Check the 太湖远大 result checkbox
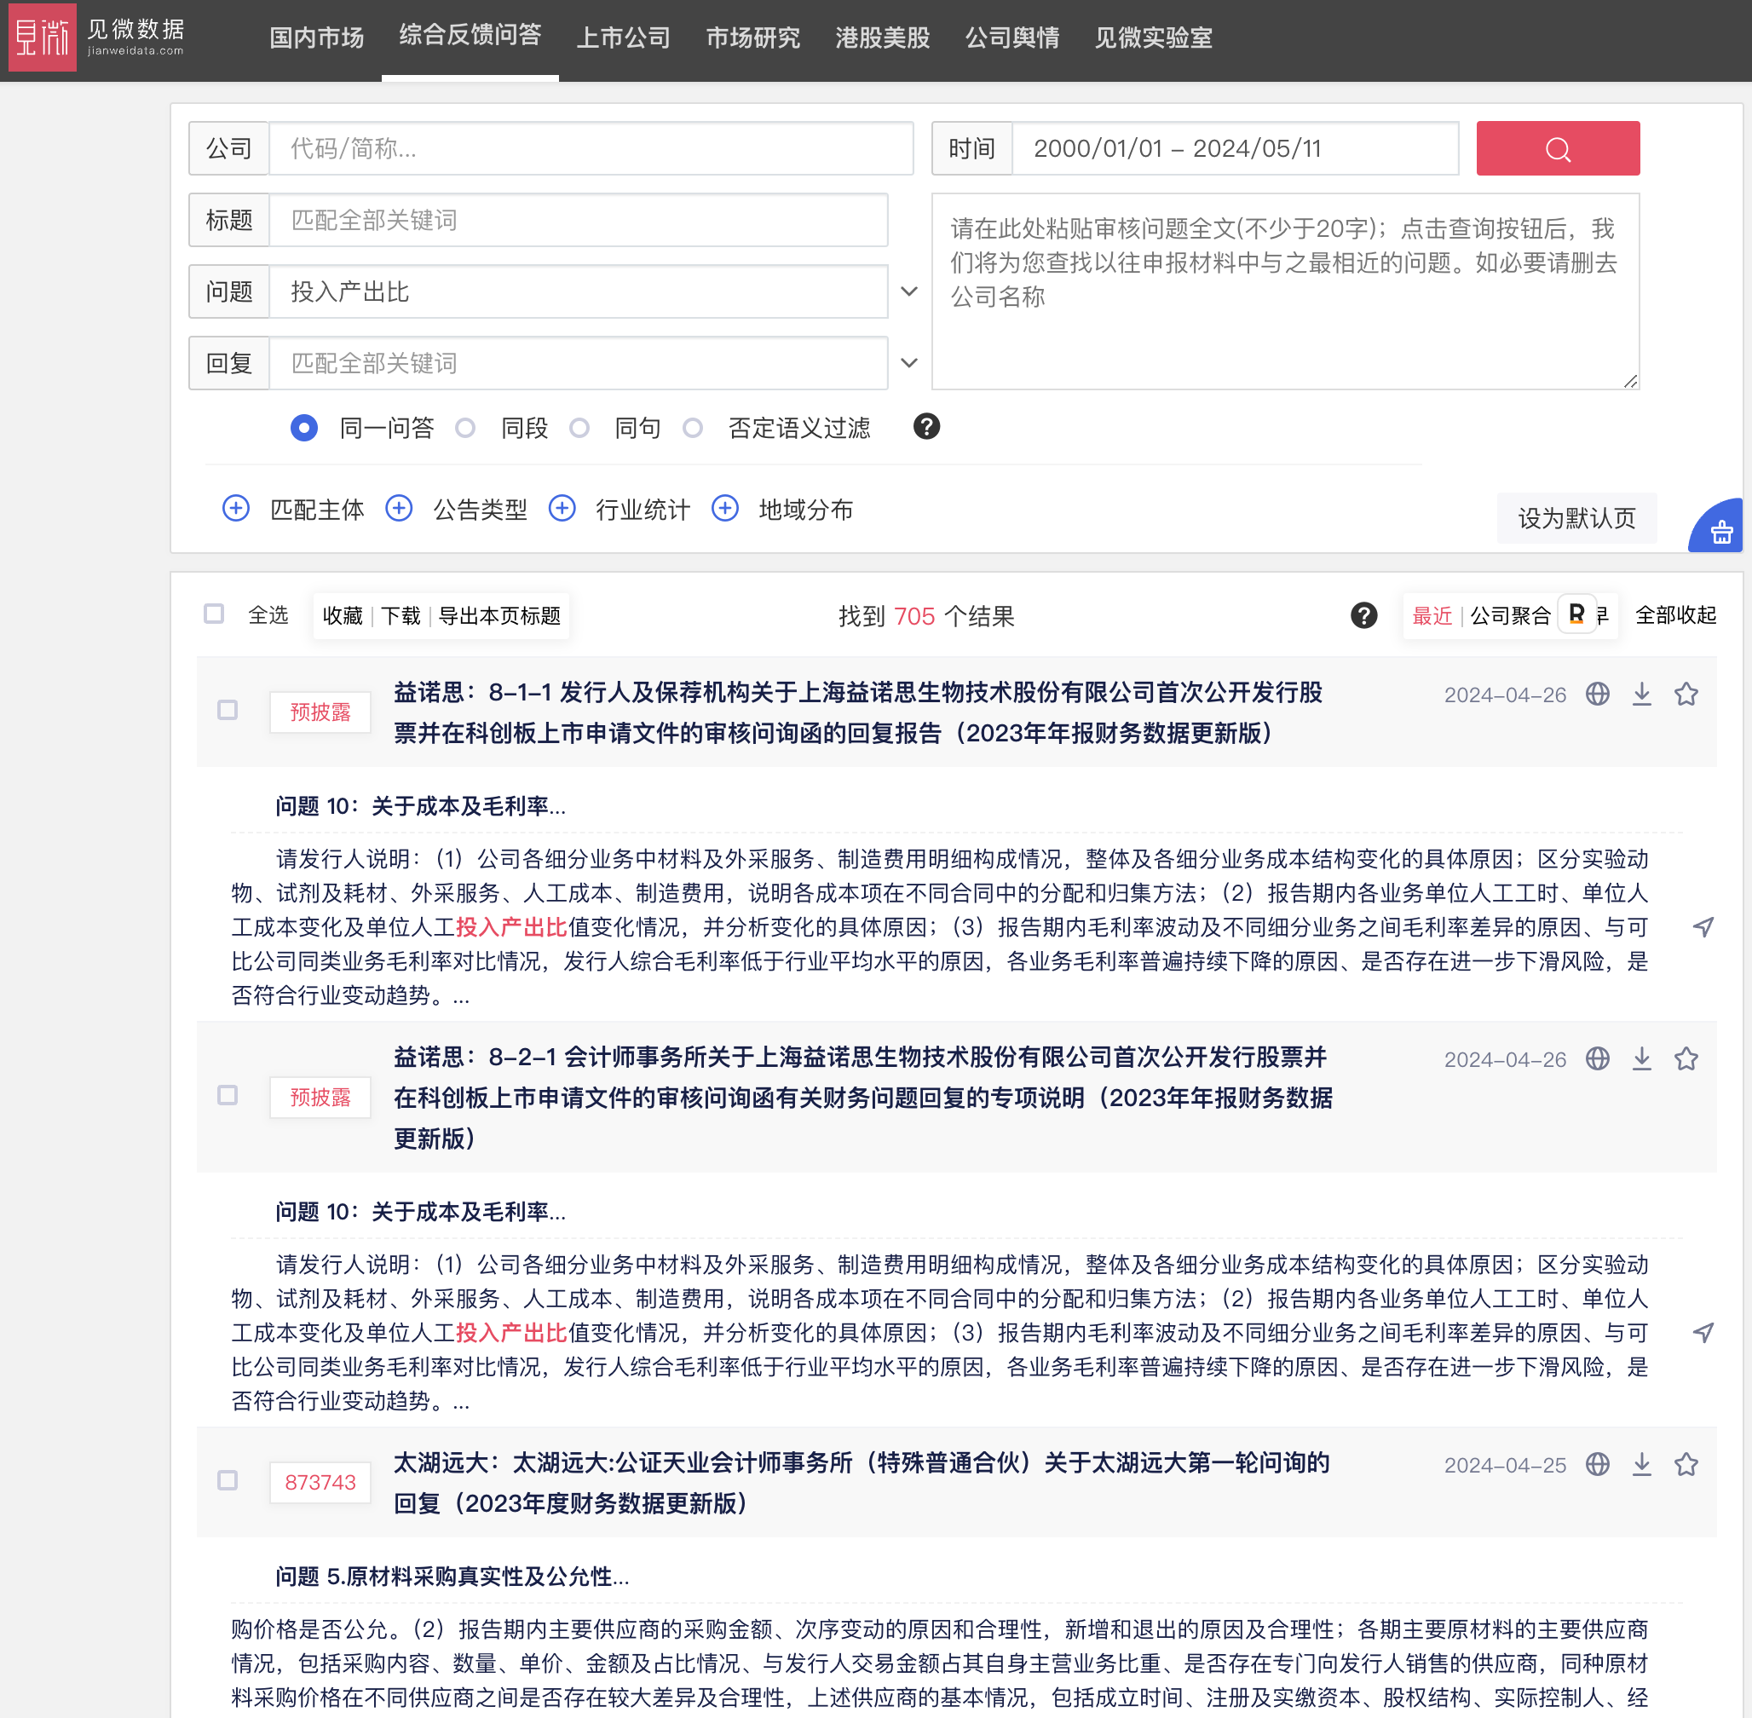The width and height of the screenshot is (1752, 1718). point(228,1481)
